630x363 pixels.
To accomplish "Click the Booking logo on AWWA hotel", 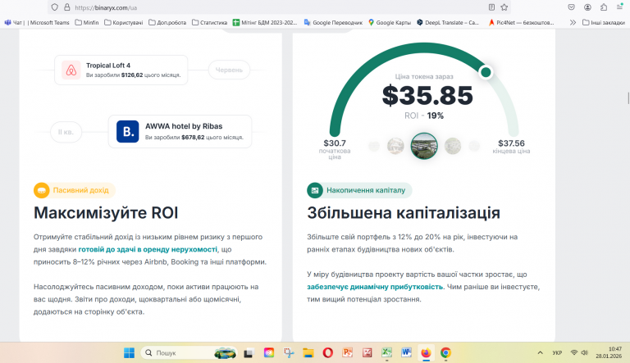I will (127, 132).
